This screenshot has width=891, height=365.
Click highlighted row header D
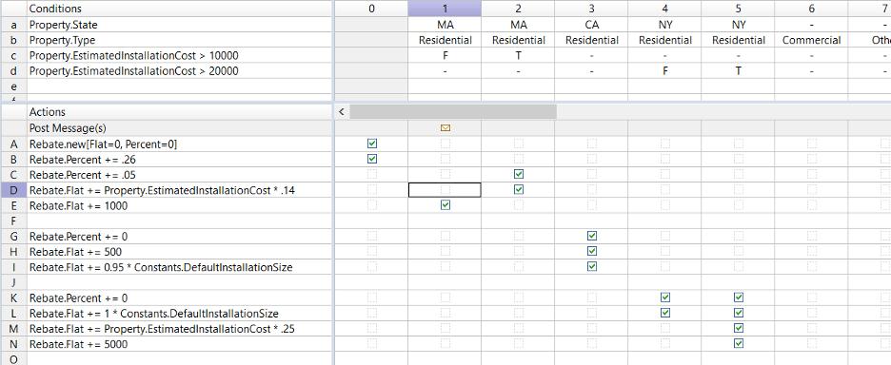(x=13, y=190)
